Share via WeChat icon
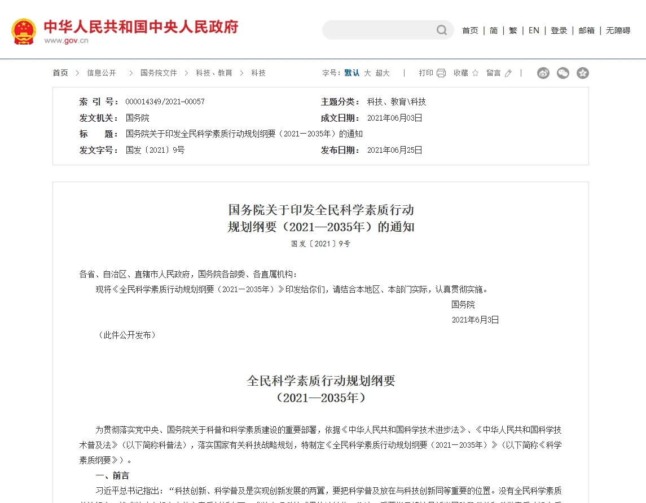Screen dimensions: 646x503 pos(563,73)
